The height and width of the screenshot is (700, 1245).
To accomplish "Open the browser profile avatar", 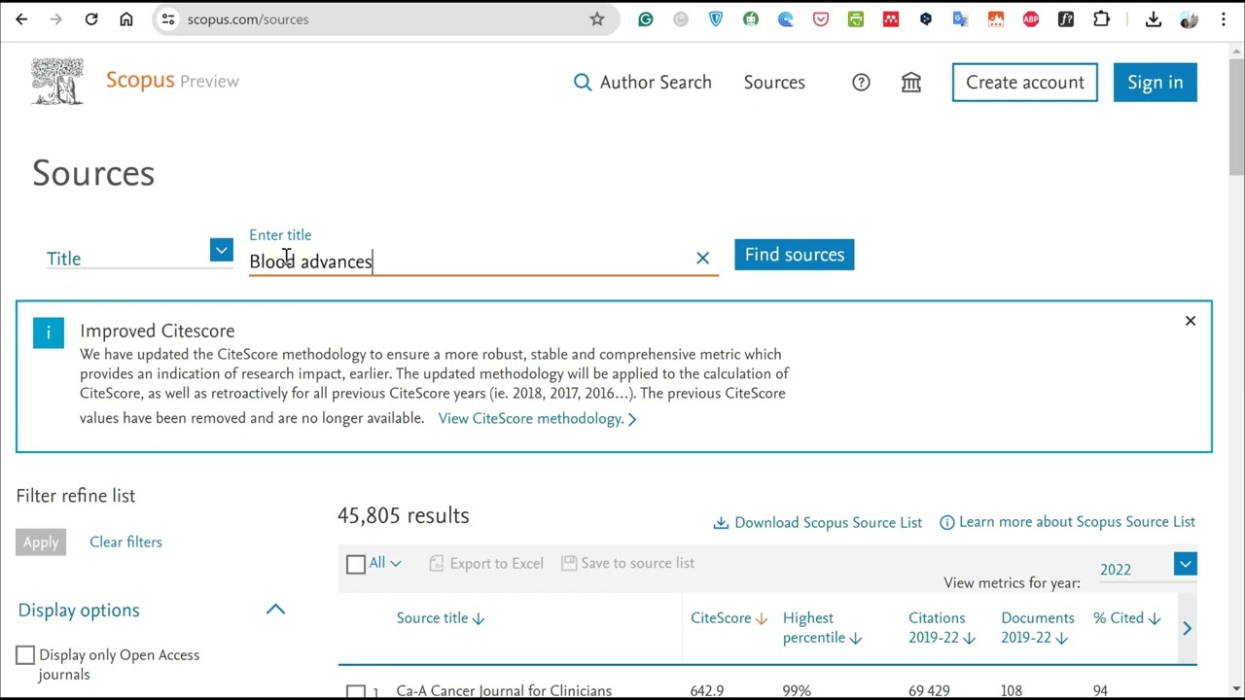I will coord(1189,19).
